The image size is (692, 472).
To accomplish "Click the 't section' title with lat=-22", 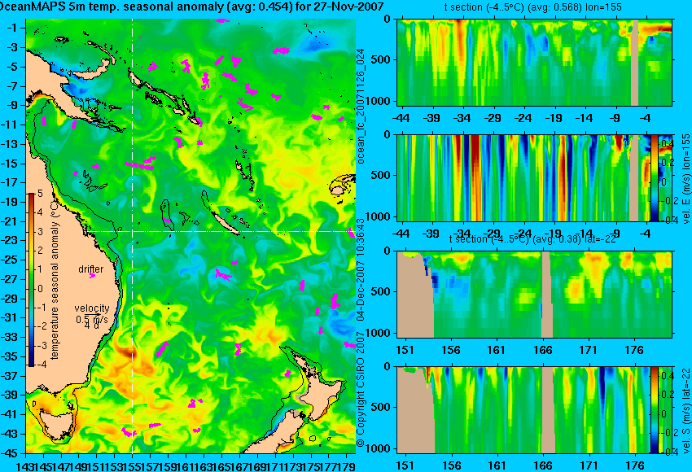I will click(532, 239).
